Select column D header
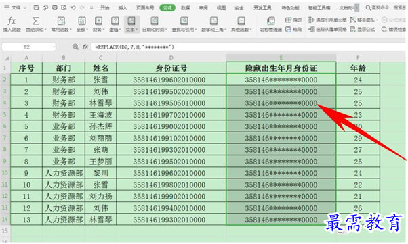This screenshot has width=408, height=244. point(171,58)
